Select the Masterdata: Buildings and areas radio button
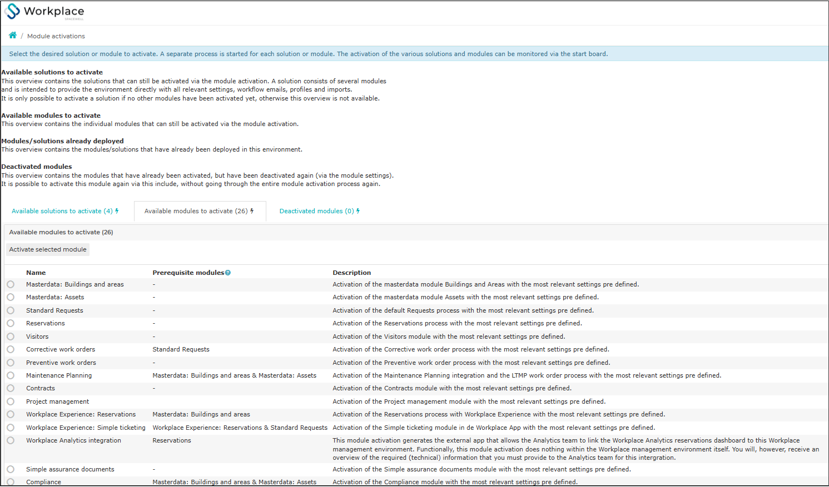 click(11, 284)
